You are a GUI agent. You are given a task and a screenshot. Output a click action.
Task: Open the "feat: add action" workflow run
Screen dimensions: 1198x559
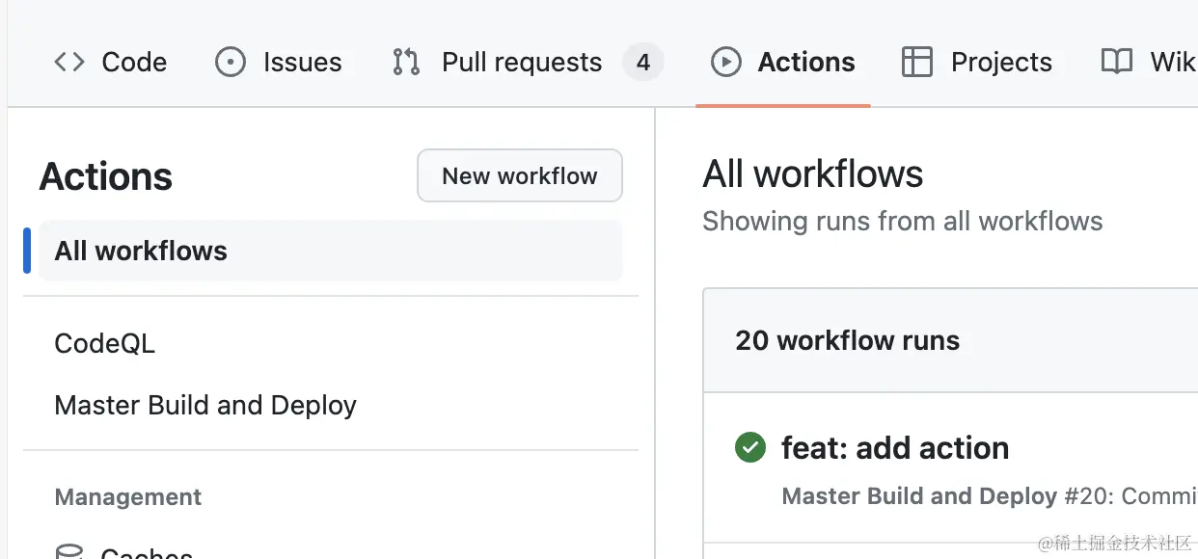point(895,448)
